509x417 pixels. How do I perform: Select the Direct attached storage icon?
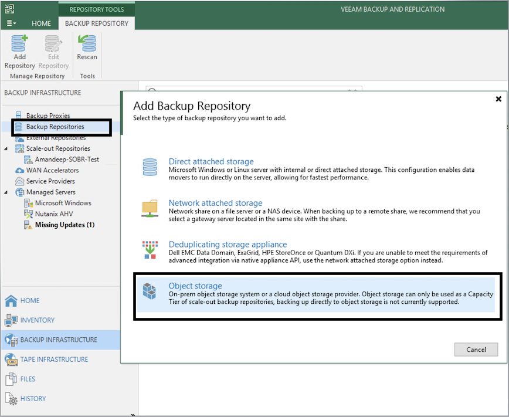click(150, 167)
